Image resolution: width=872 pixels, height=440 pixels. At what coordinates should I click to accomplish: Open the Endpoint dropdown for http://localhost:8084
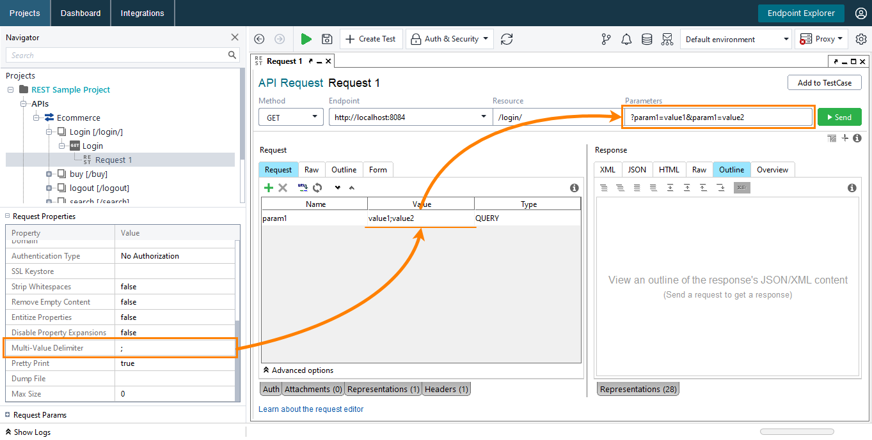click(x=484, y=118)
